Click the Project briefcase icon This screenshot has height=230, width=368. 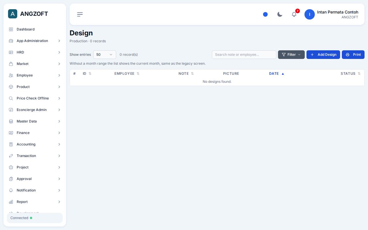click(x=11, y=167)
